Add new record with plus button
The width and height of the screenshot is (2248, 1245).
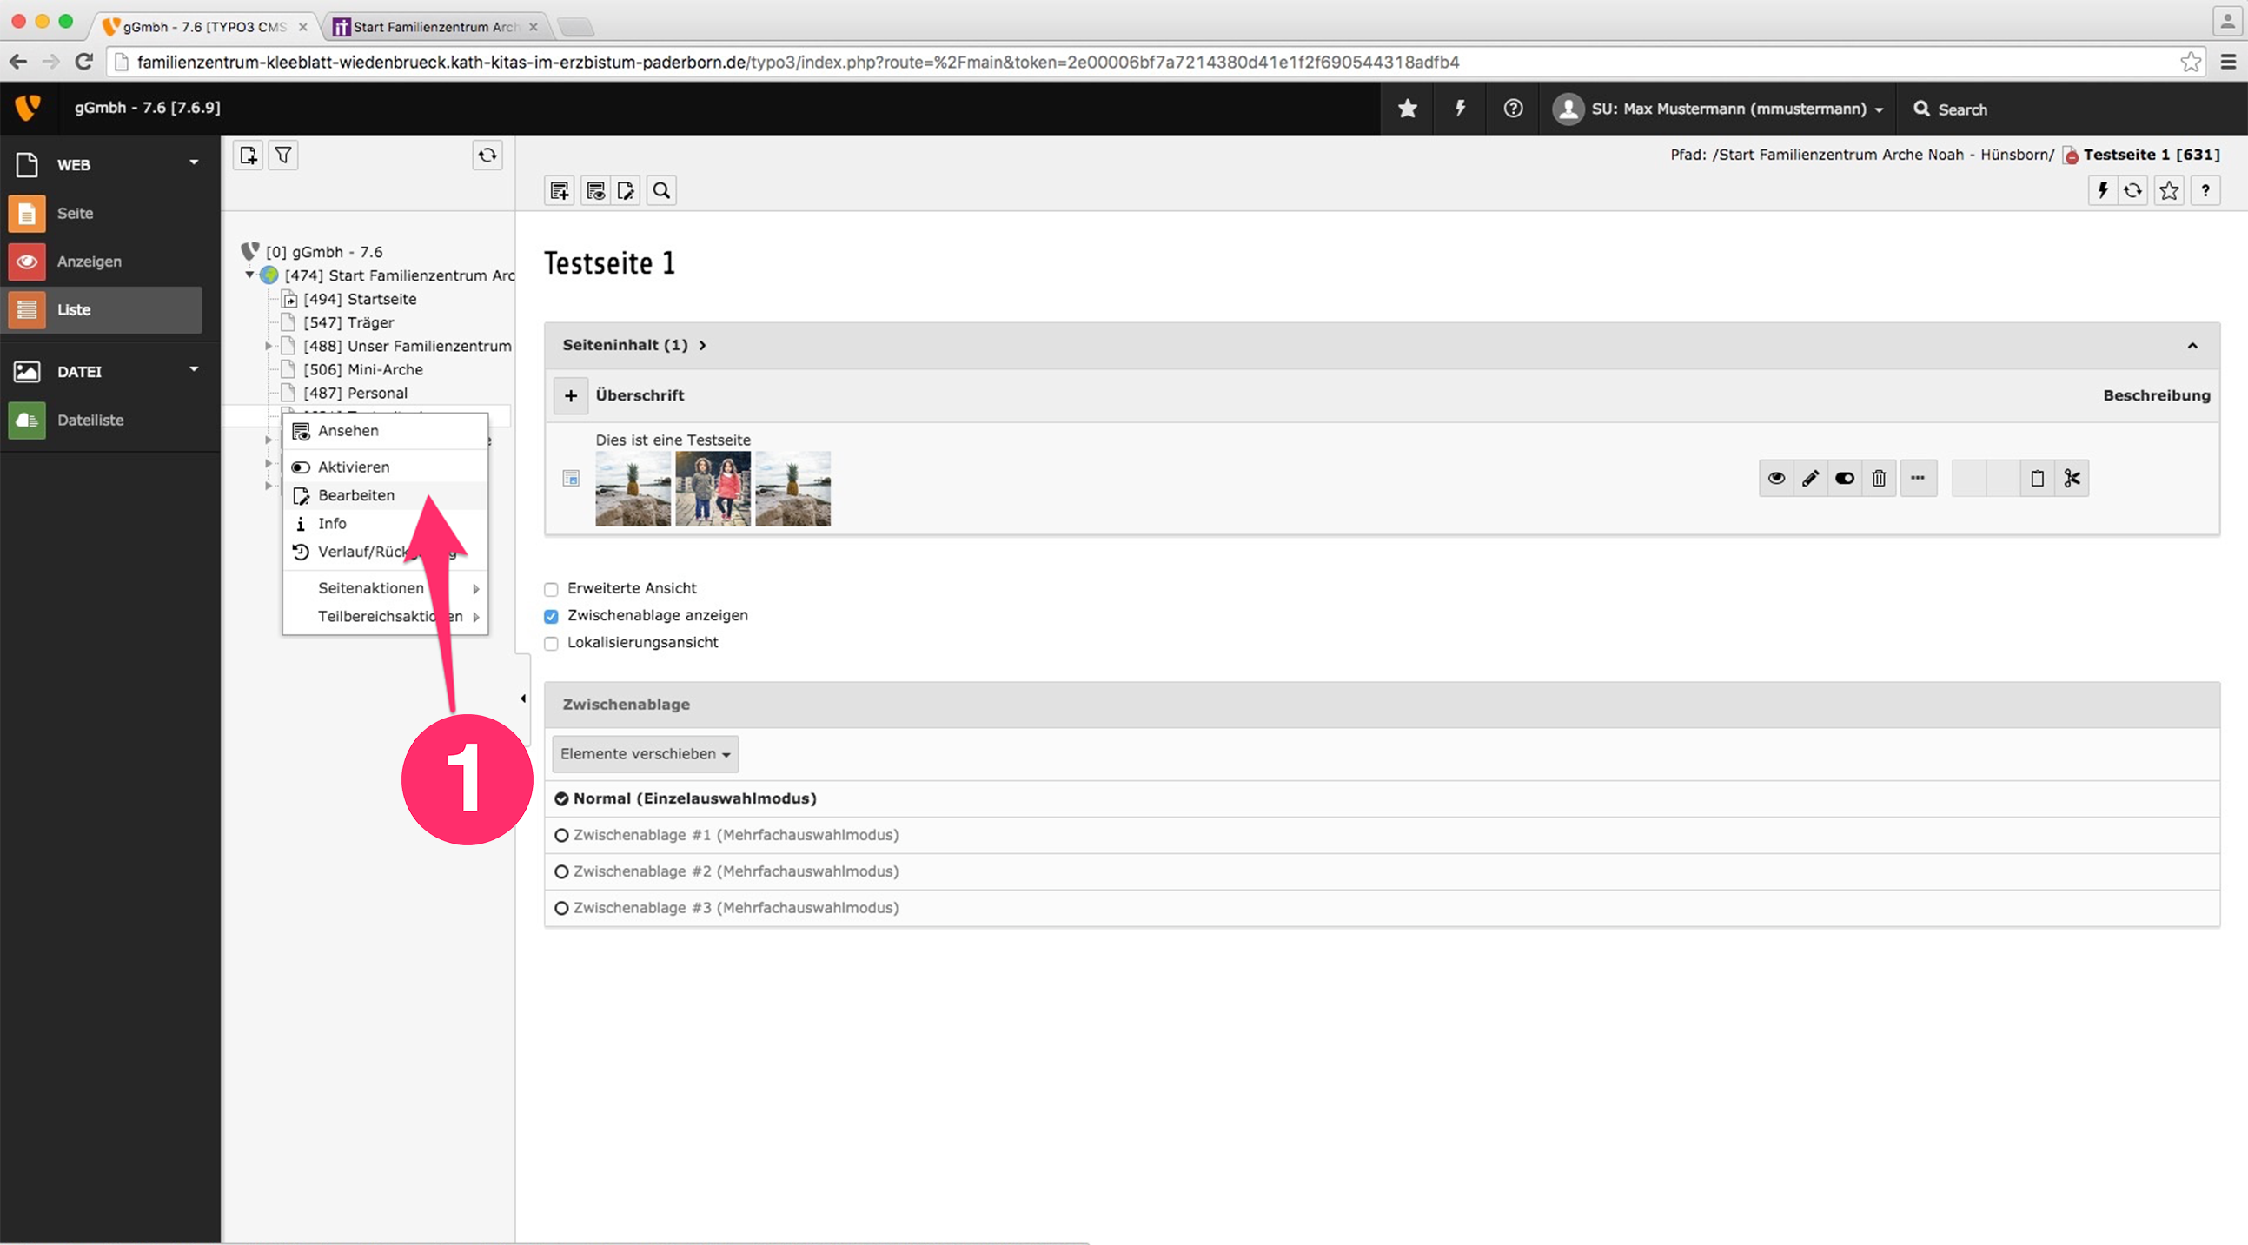coord(571,395)
